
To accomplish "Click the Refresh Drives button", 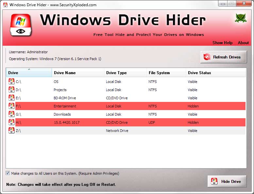I will point(224,57).
